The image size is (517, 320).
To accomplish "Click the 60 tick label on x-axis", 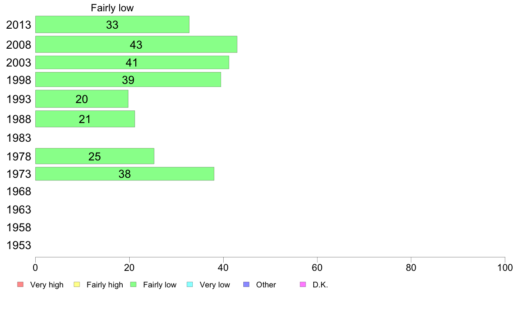I will click(x=317, y=267).
